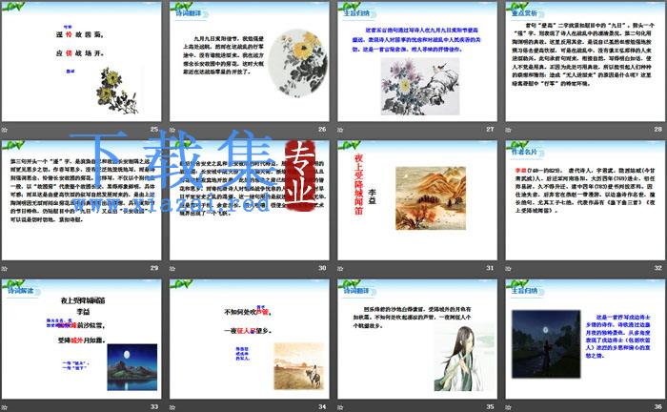This screenshot has height=412, width=667.
Task: Click slide number label 26
Action: (322, 129)
